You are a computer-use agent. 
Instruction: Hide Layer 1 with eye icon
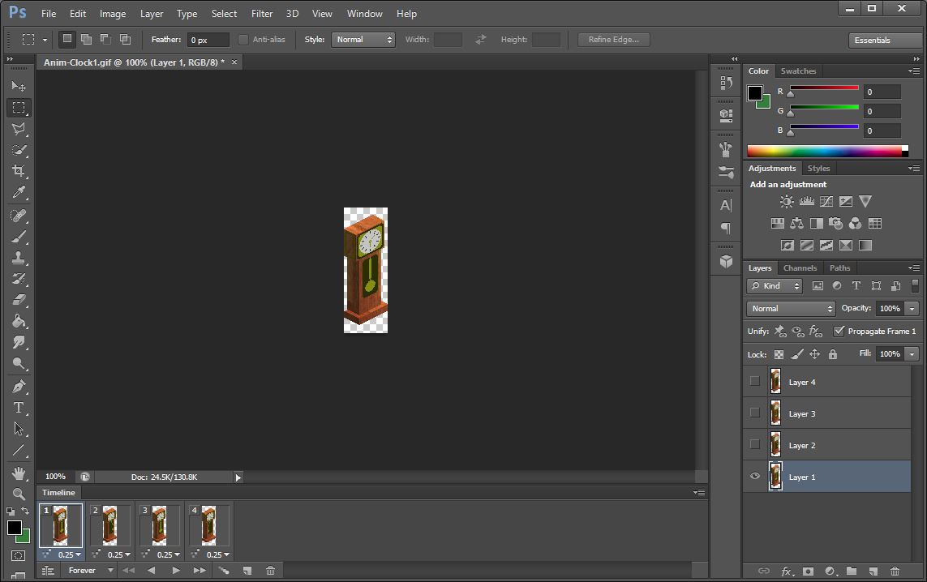755,477
